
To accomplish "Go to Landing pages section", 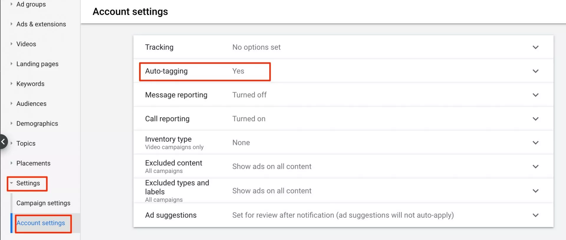I will tap(37, 64).
